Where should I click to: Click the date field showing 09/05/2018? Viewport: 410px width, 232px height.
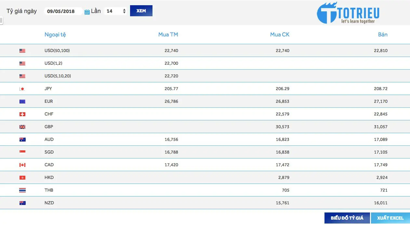click(x=63, y=11)
